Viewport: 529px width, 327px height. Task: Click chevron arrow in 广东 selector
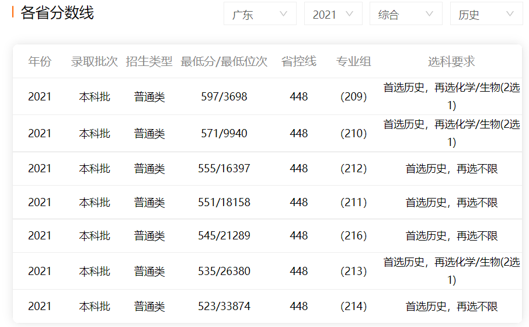[284, 14]
